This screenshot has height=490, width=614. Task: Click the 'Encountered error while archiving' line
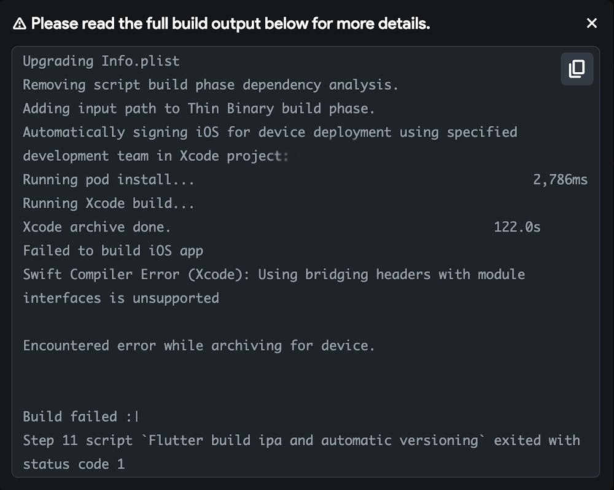pyautogui.click(x=198, y=345)
